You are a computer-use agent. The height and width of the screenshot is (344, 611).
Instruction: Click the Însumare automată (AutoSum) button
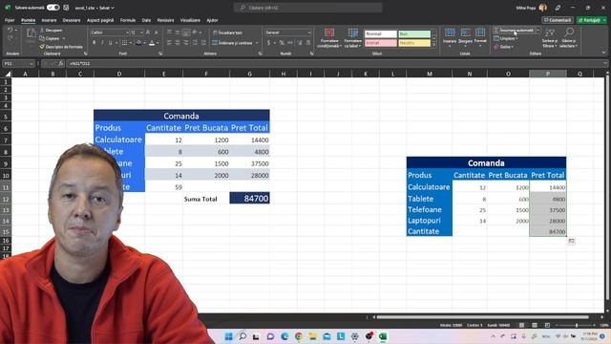[x=514, y=30]
